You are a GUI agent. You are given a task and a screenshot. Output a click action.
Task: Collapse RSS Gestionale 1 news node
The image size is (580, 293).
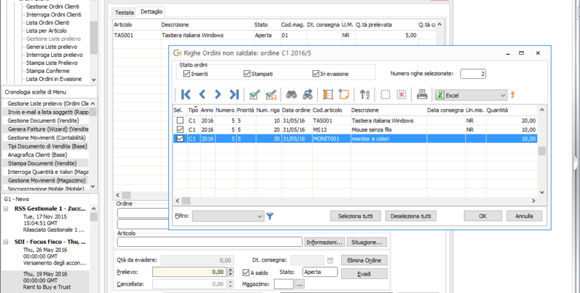click(6, 208)
